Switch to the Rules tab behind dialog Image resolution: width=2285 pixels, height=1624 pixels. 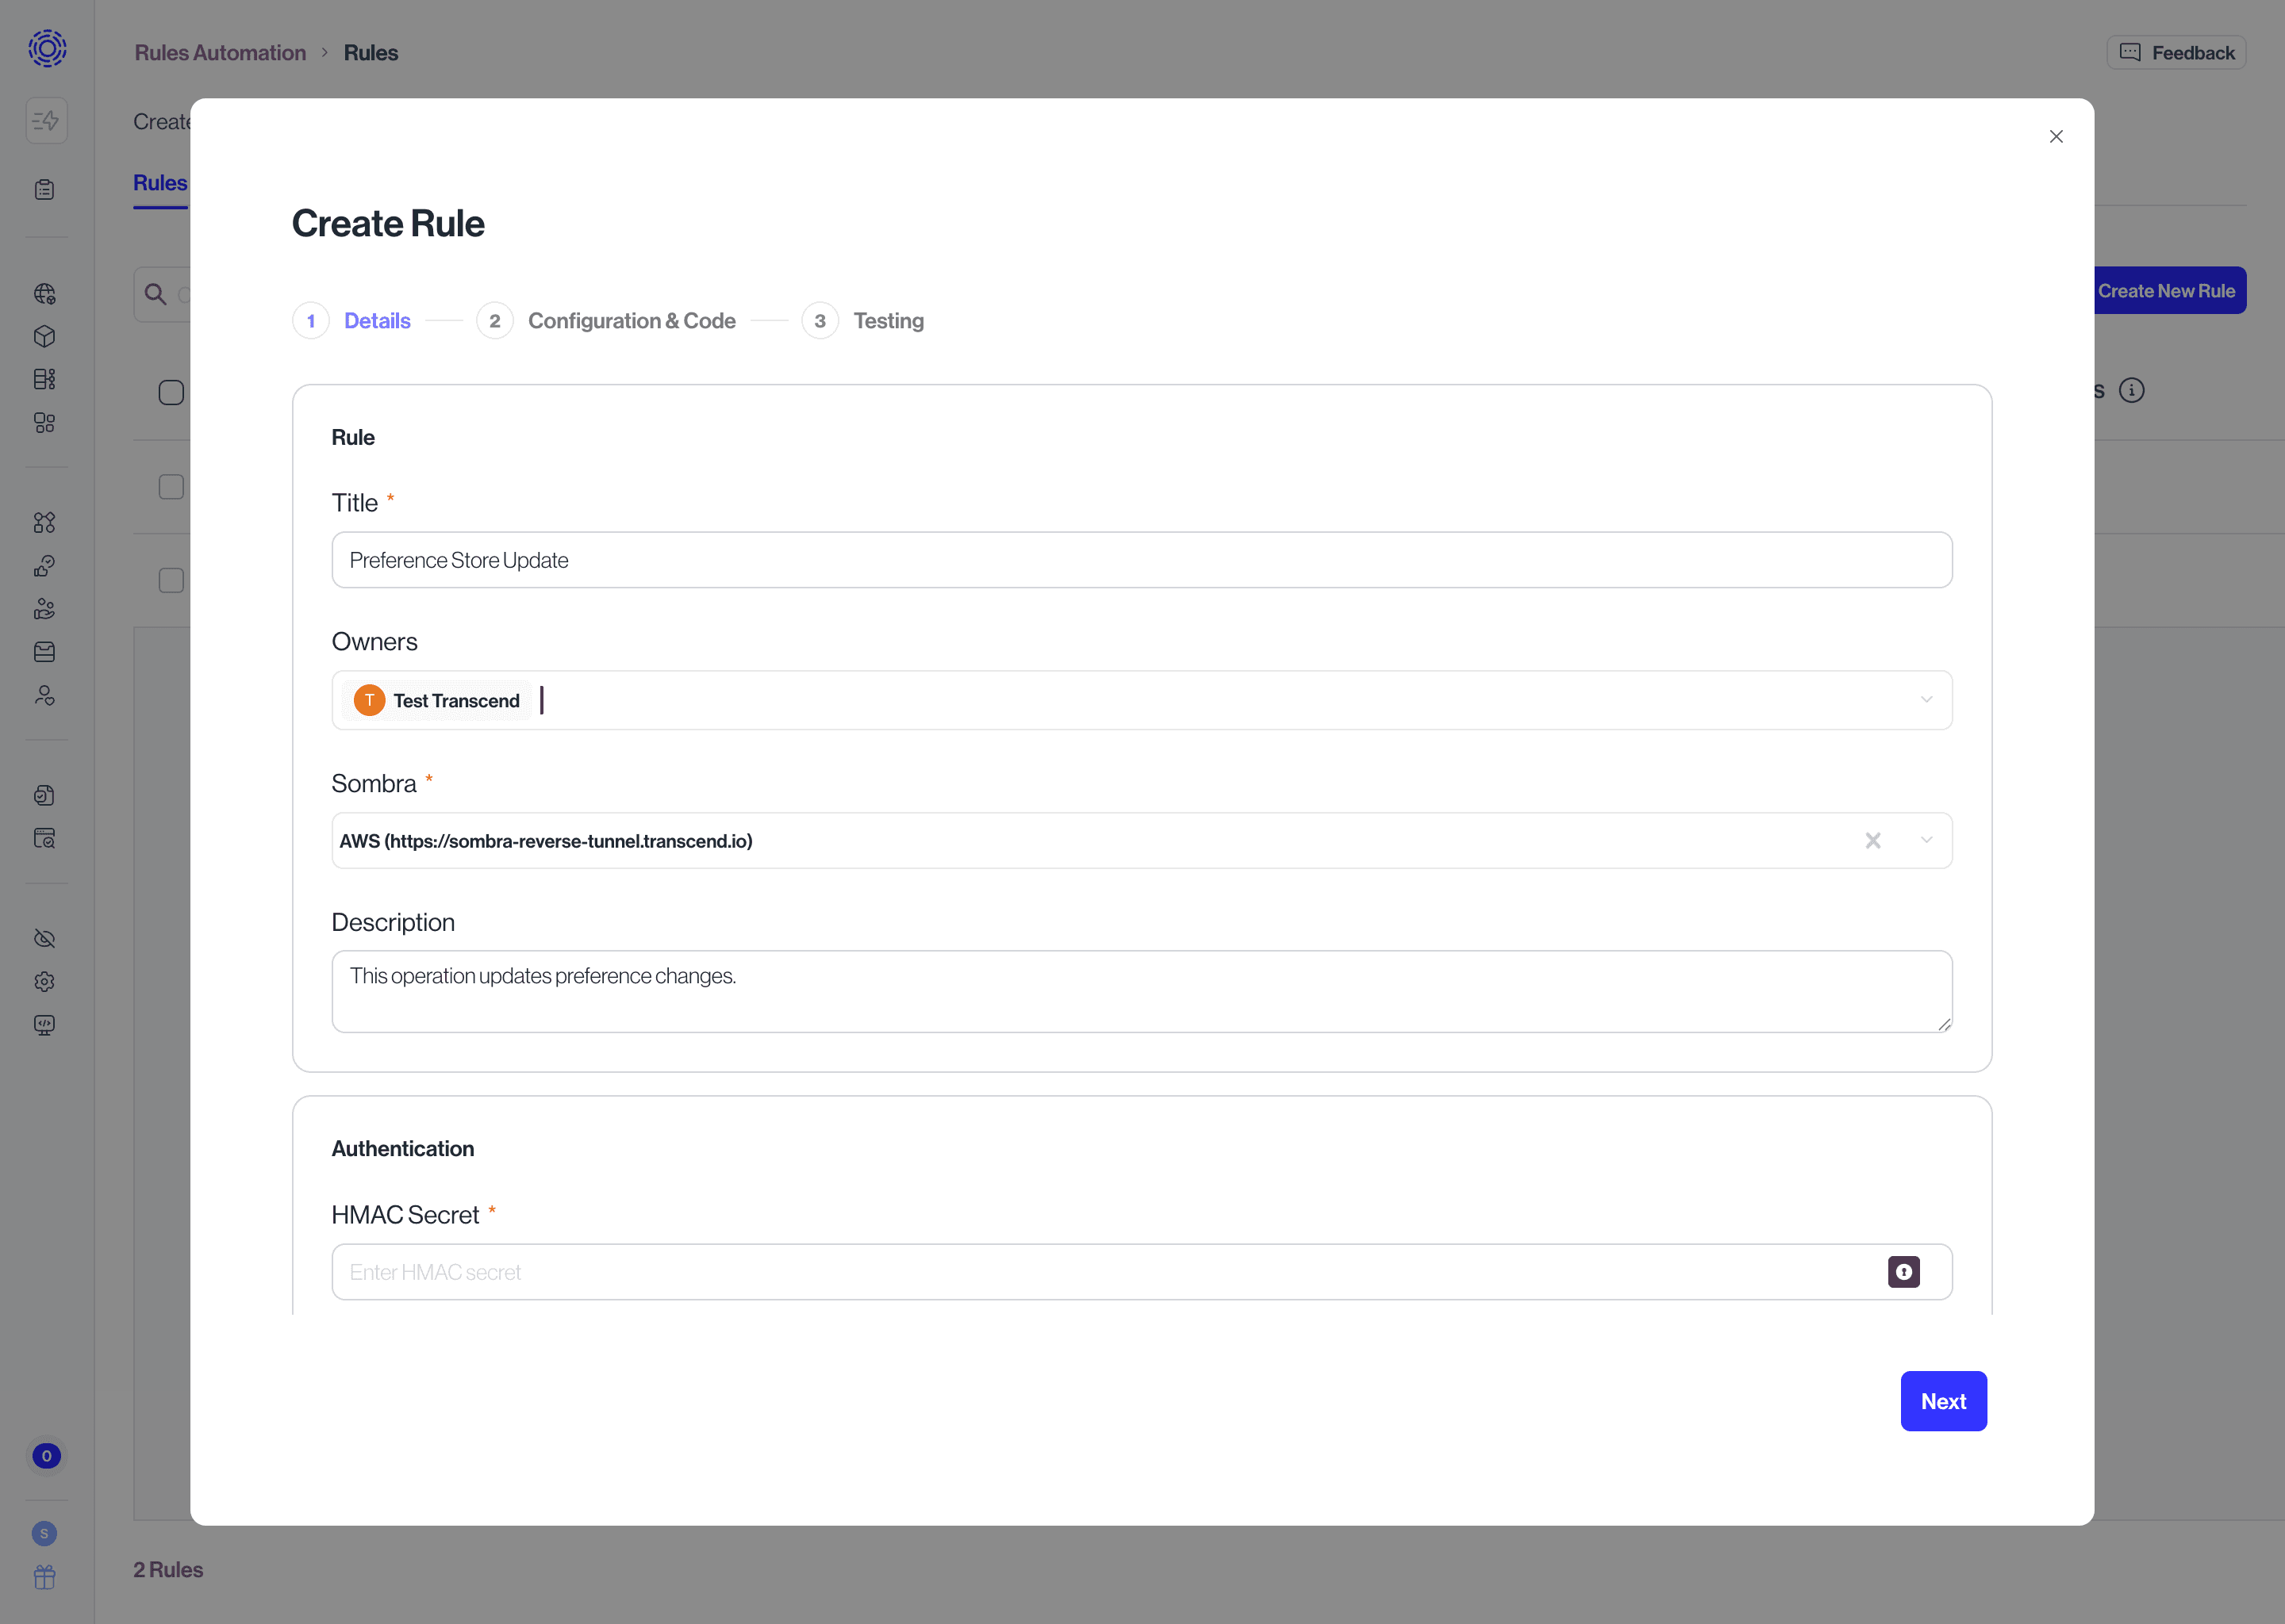pyautogui.click(x=160, y=184)
